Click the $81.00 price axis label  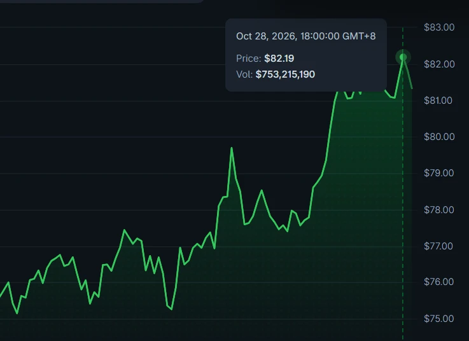(x=438, y=101)
